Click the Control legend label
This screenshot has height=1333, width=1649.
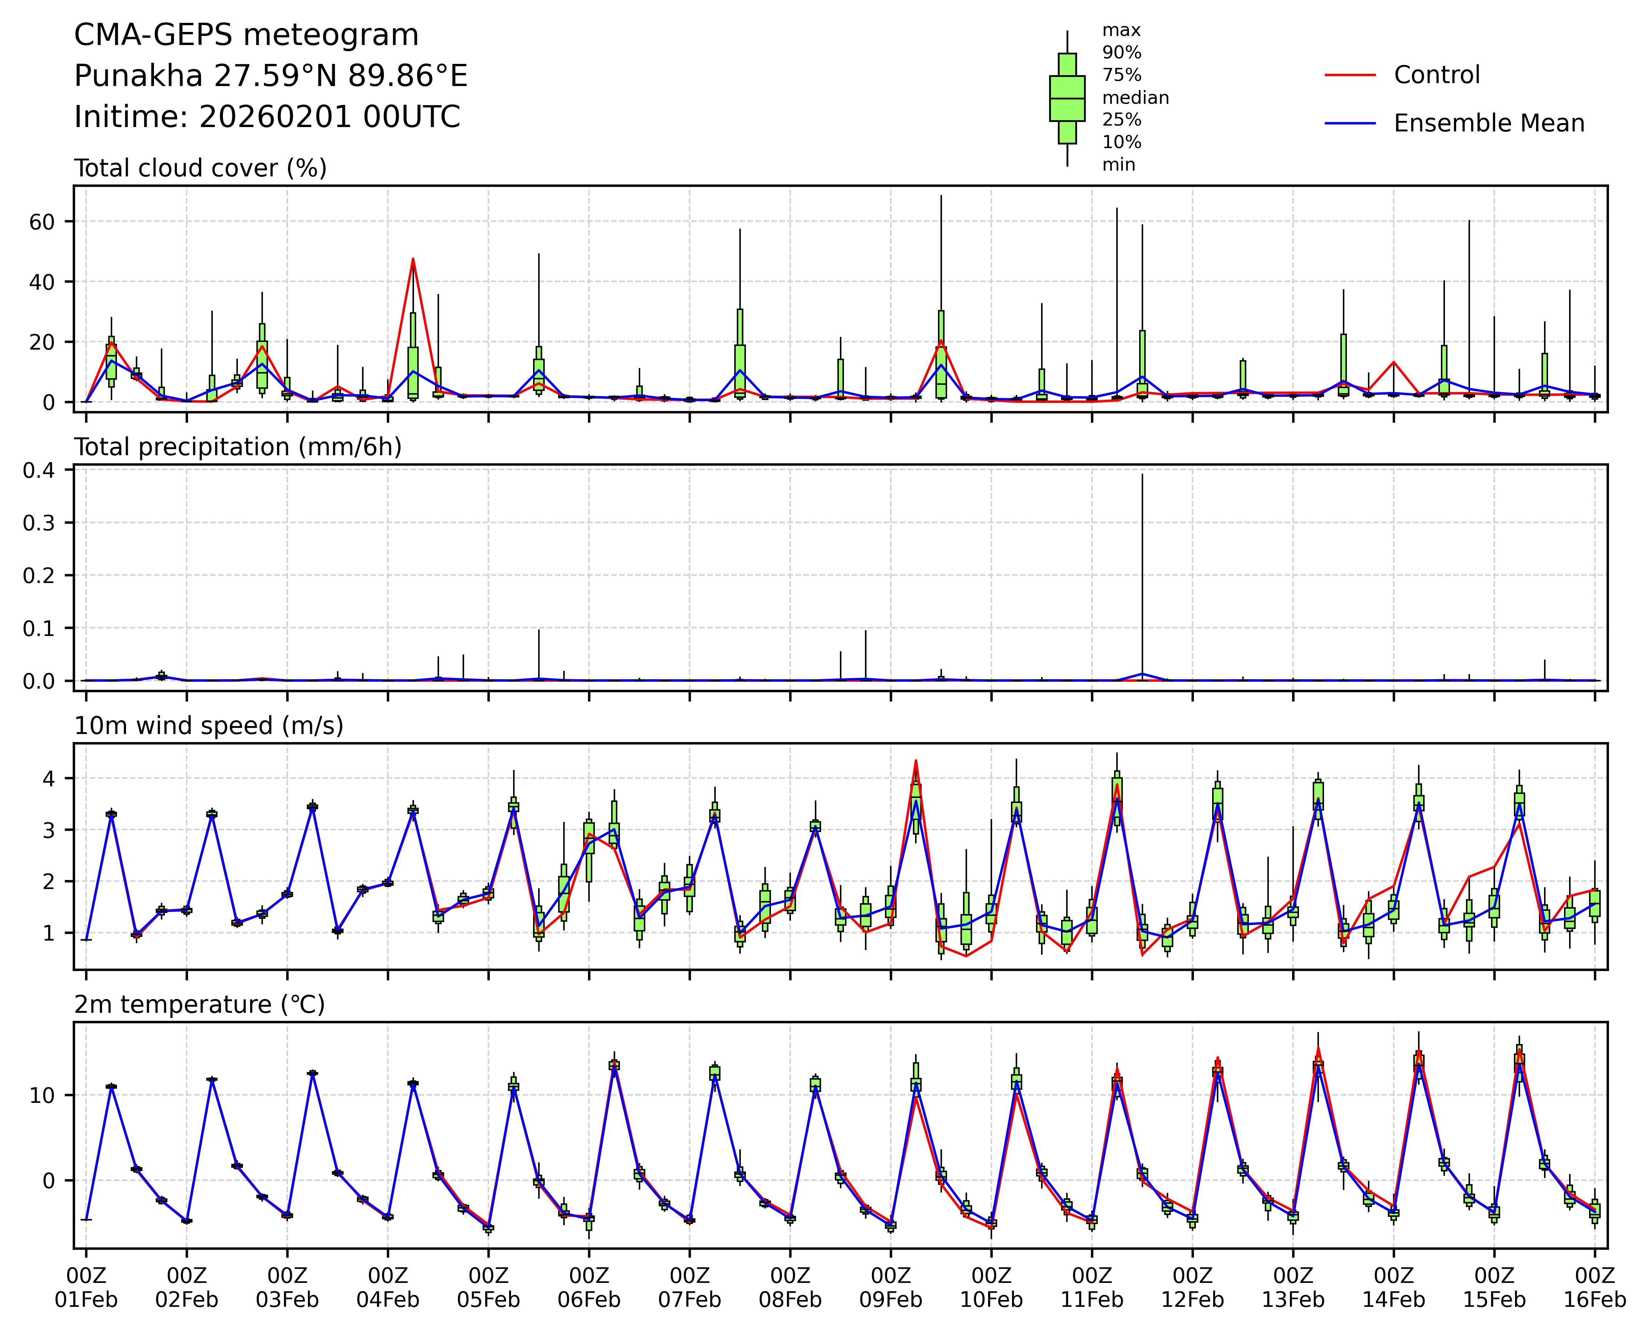click(x=1436, y=75)
